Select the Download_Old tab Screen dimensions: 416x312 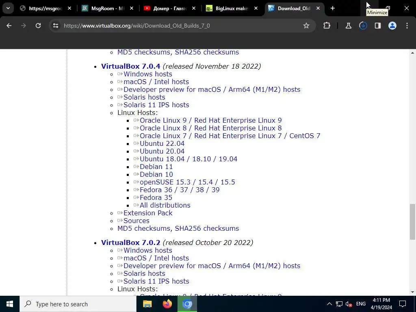pos(294,9)
